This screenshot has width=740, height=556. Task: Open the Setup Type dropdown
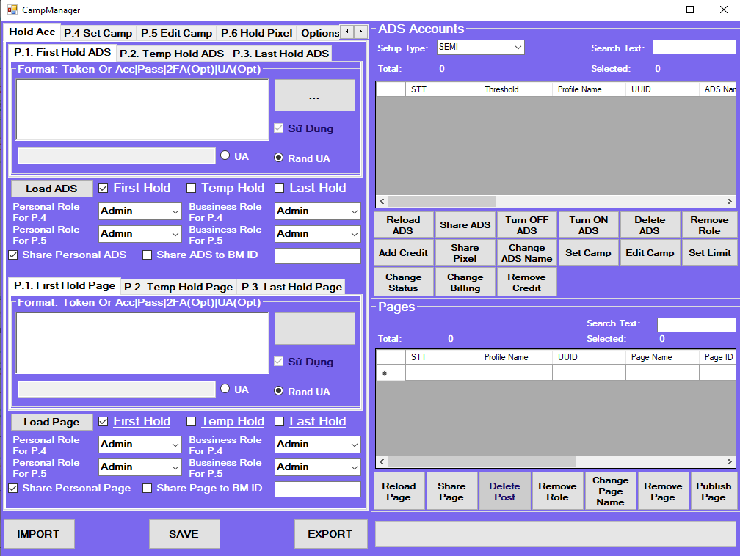coord(480,48)
